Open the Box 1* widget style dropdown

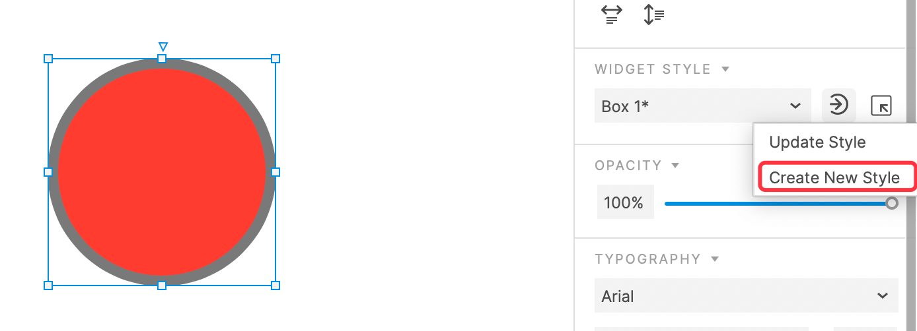pyautogui.click(x=702, y=105)
